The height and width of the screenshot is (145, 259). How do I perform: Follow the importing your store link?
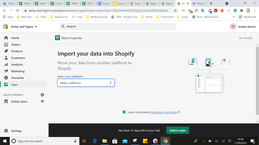point(163,112)
